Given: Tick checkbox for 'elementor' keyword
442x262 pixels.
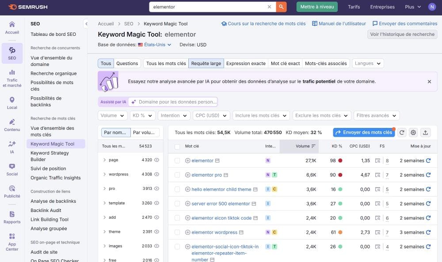Looking at the screenshot, I should pos(177,161).
